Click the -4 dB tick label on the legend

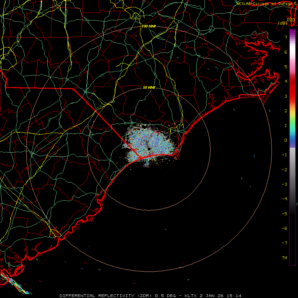click(x=284, y=199)
